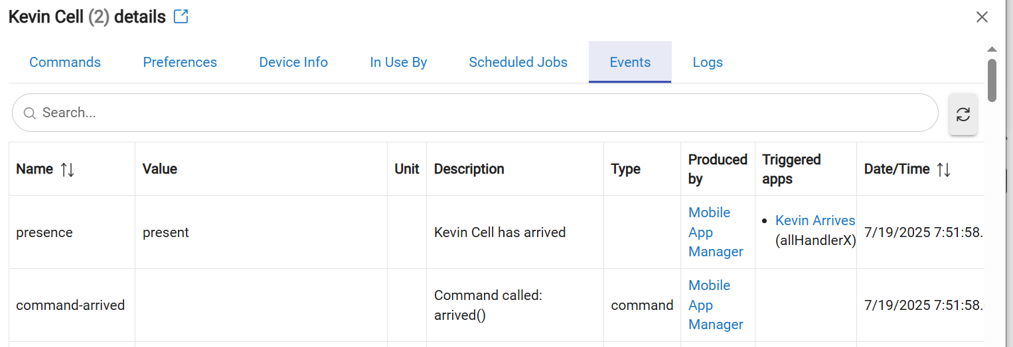Select the Events tab
This screenshot has height=347, width=1013.
coord(630,62)
